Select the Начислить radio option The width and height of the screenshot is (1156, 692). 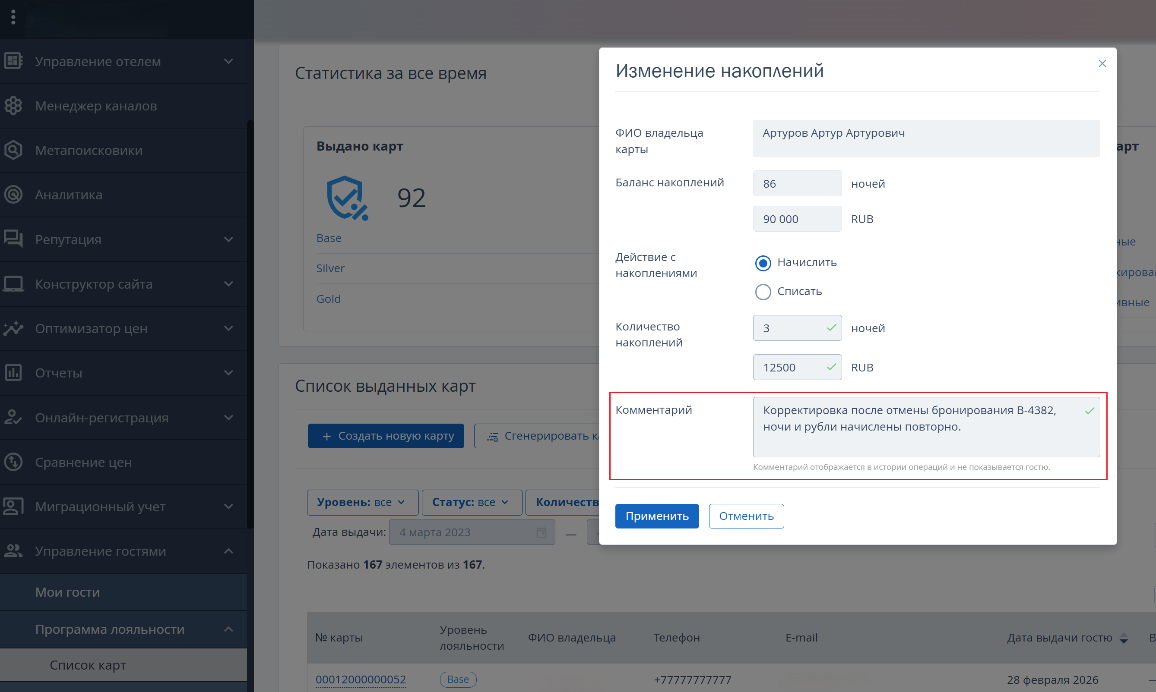click(x=763, y=263)
